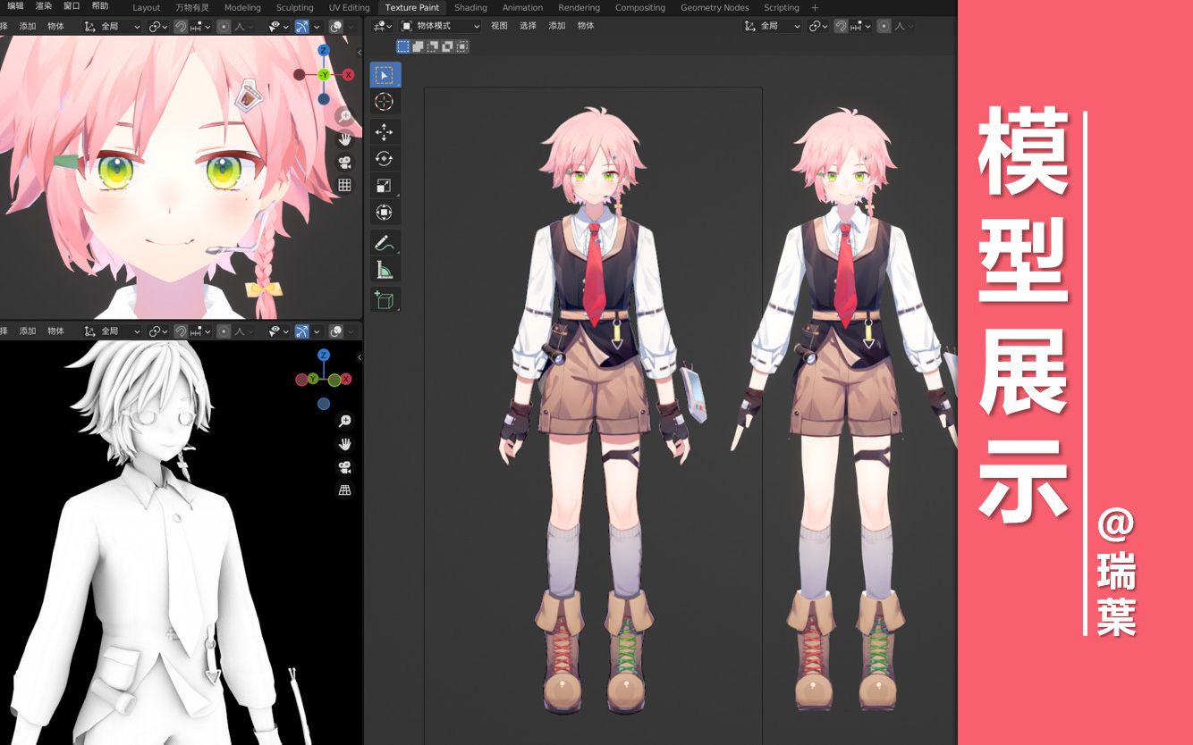Choose the 'subtract selection' mode icon
Screen dimensions: 1193x745
433,46
